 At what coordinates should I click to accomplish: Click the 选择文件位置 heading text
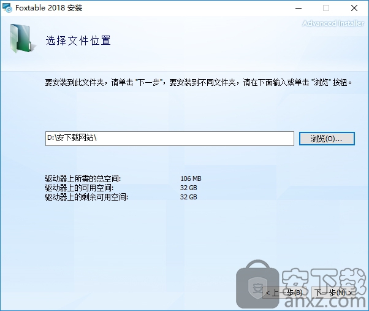pyautogui.click(x=78, y=40)
